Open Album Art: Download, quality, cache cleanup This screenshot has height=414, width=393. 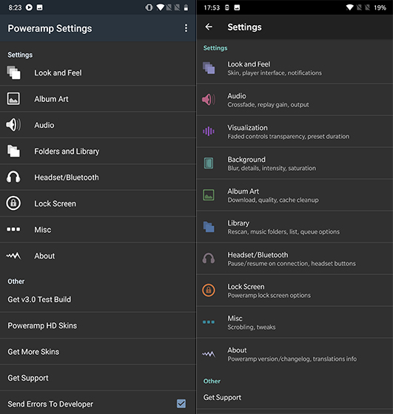(x=295, y=195)
